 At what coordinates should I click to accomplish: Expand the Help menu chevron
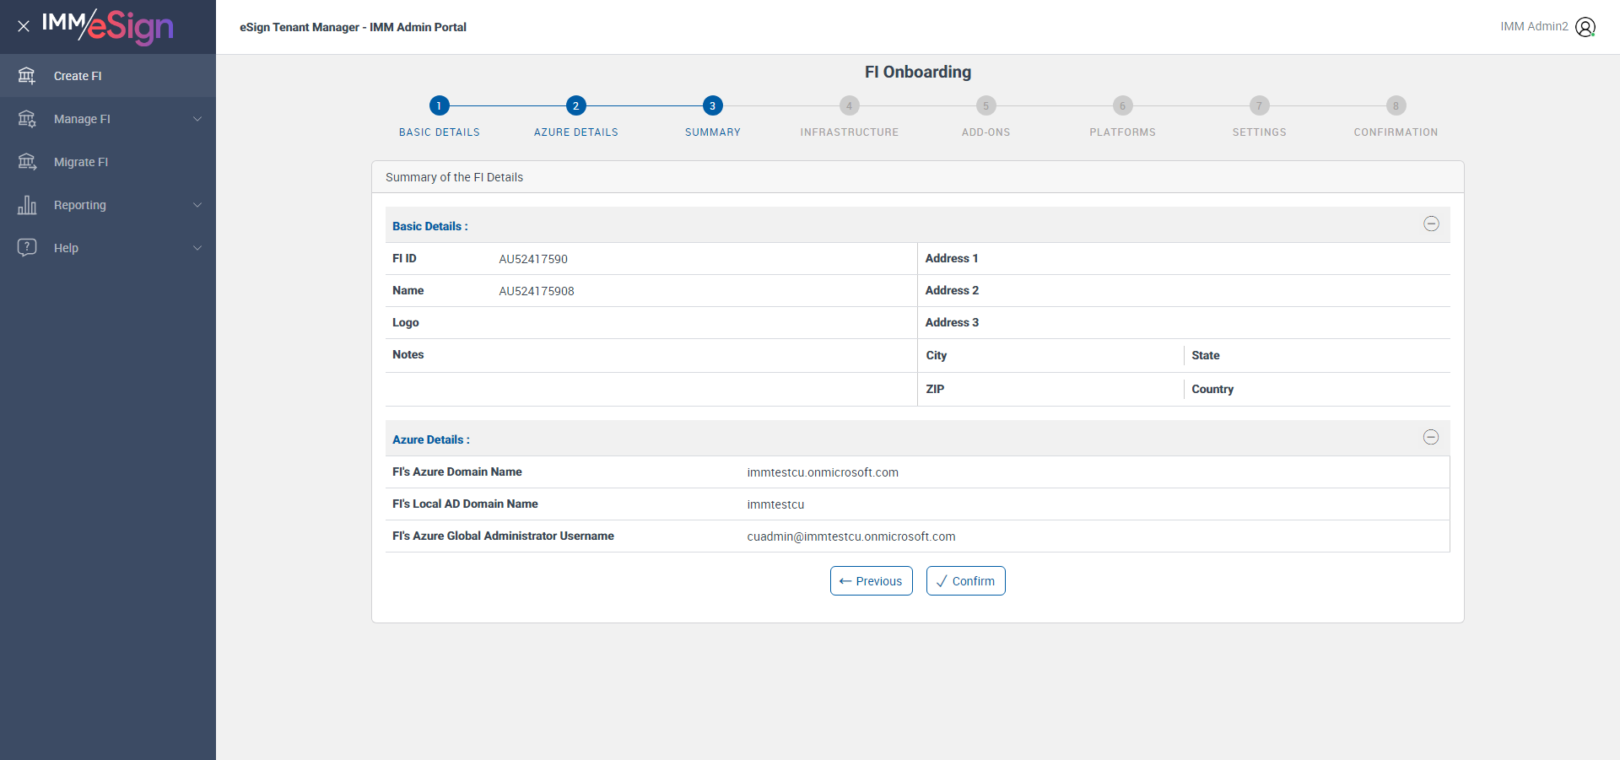click(197, 248)
